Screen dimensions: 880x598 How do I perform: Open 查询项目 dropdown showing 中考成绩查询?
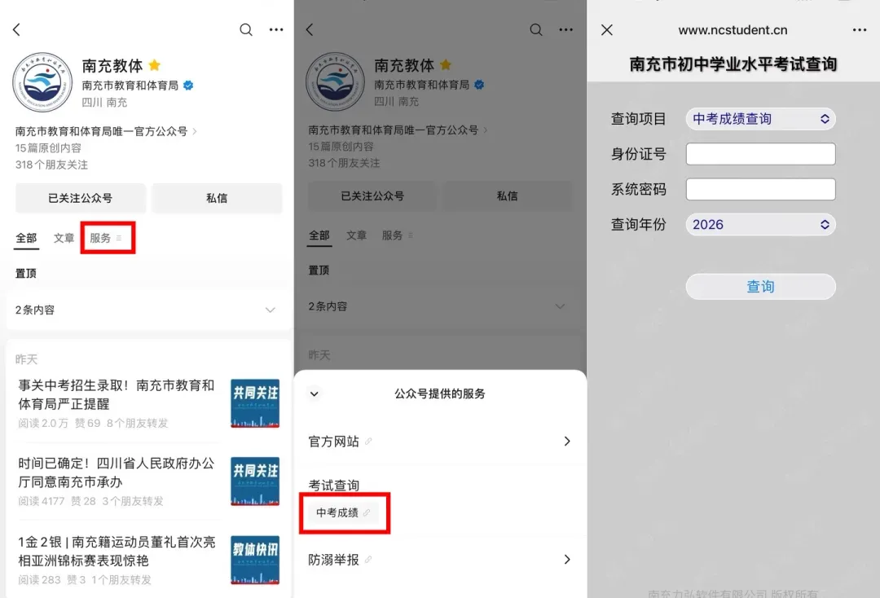[x=760, y=119]
